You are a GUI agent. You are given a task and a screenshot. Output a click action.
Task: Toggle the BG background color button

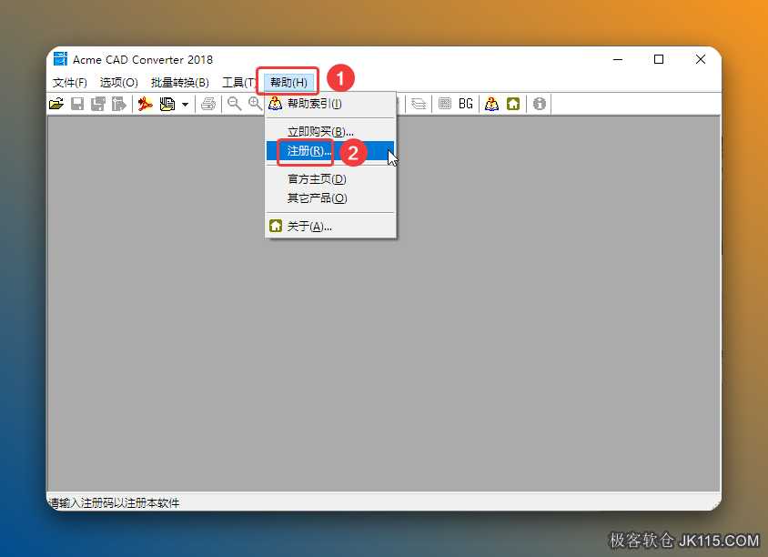[x=466, y=104]
